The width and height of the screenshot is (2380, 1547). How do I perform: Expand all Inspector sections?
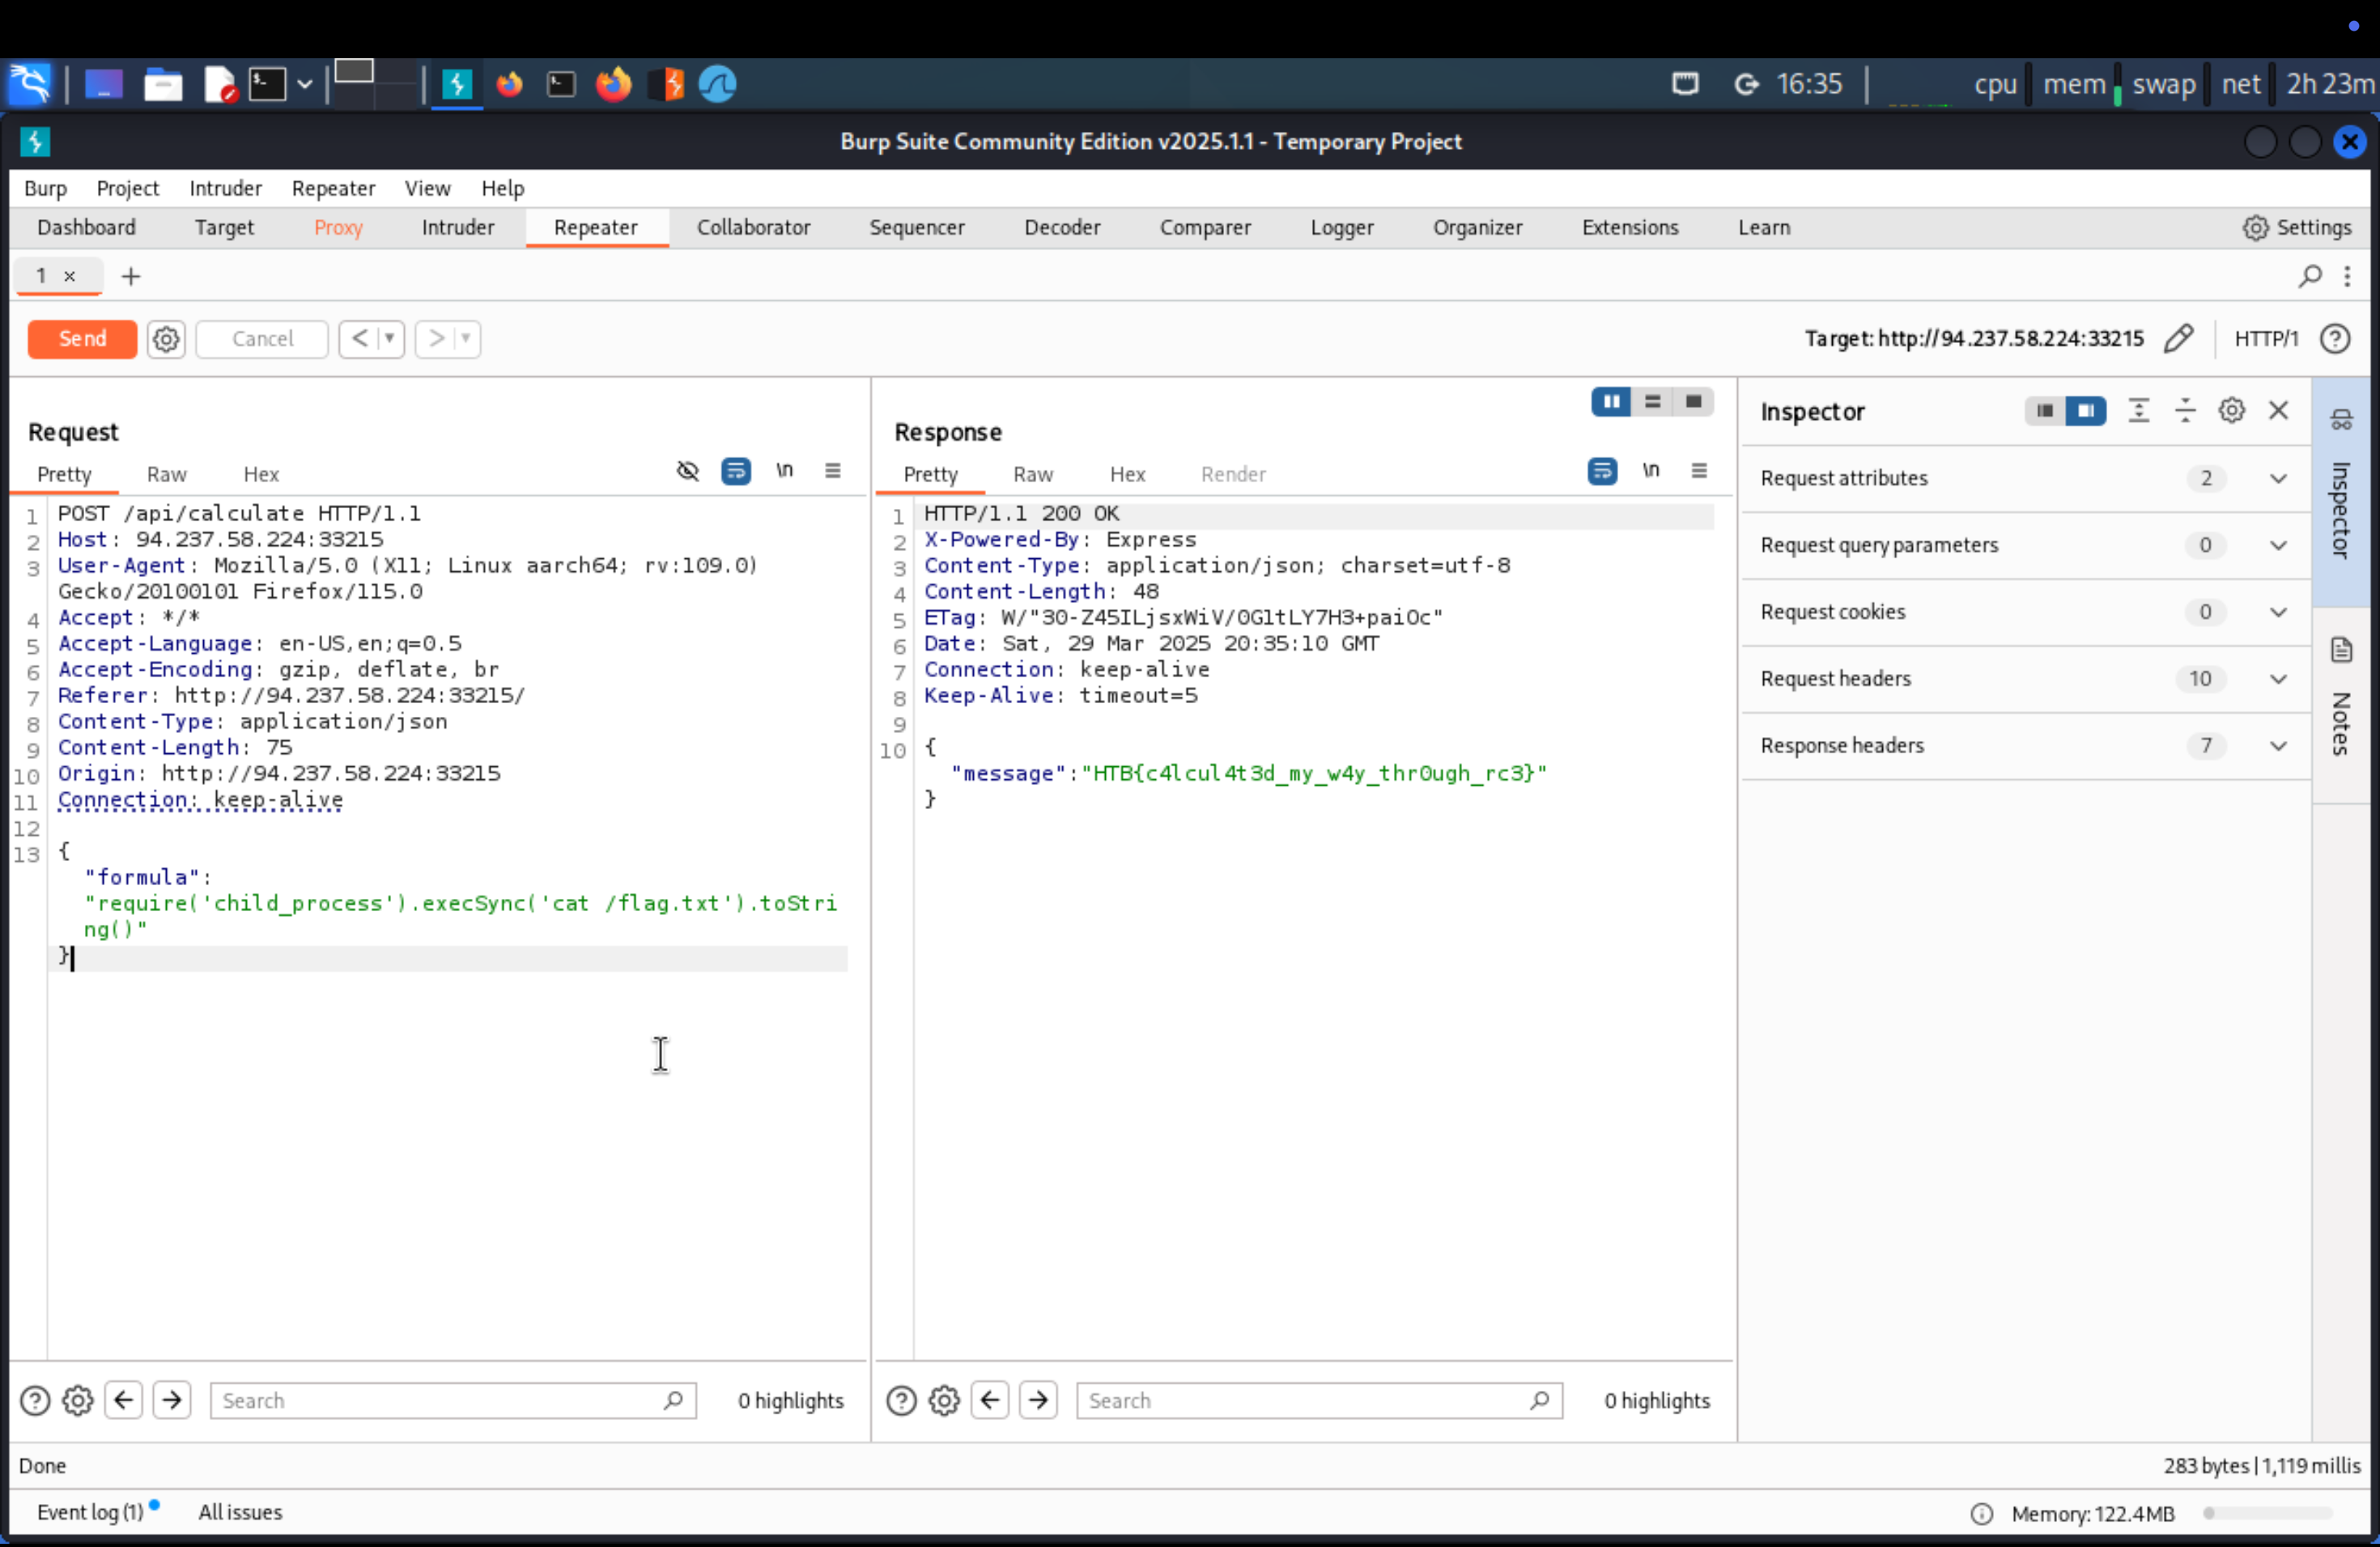click(x=2138, y=411)
